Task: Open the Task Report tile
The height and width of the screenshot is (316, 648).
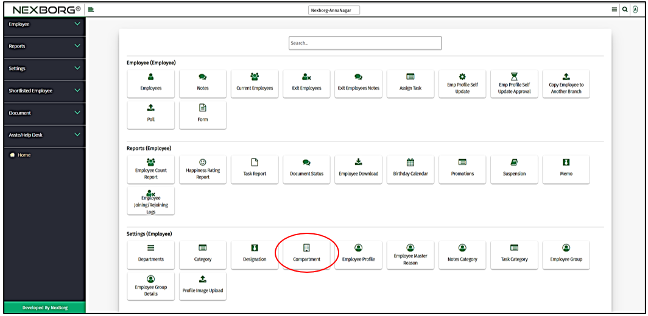Action: [x=255, y=169]
